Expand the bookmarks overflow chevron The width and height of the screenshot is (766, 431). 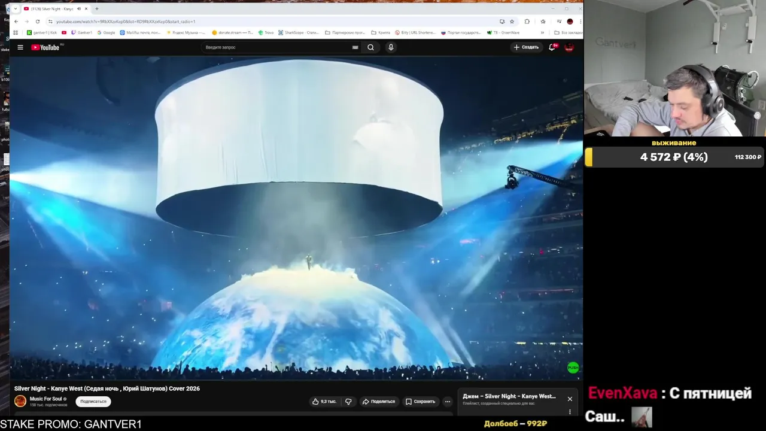coord(542,32)
